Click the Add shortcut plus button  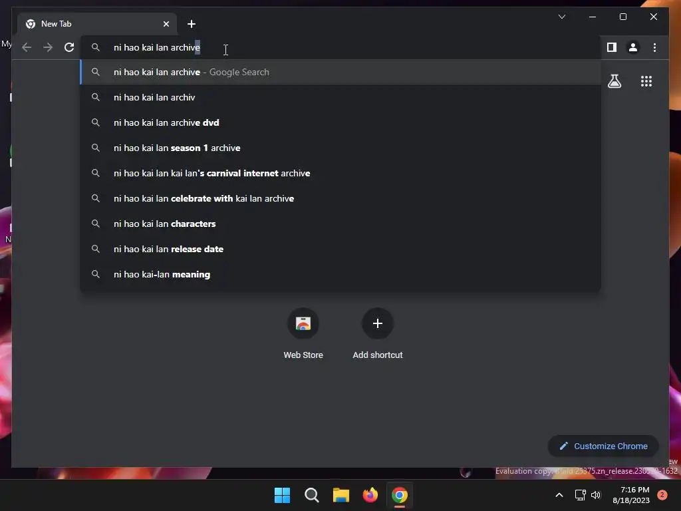coord(378,323)
